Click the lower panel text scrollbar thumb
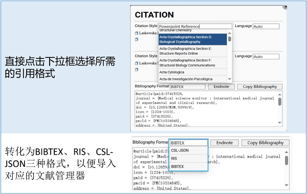The width and height of the screenshot is (307, 194). tap(287, 160)
